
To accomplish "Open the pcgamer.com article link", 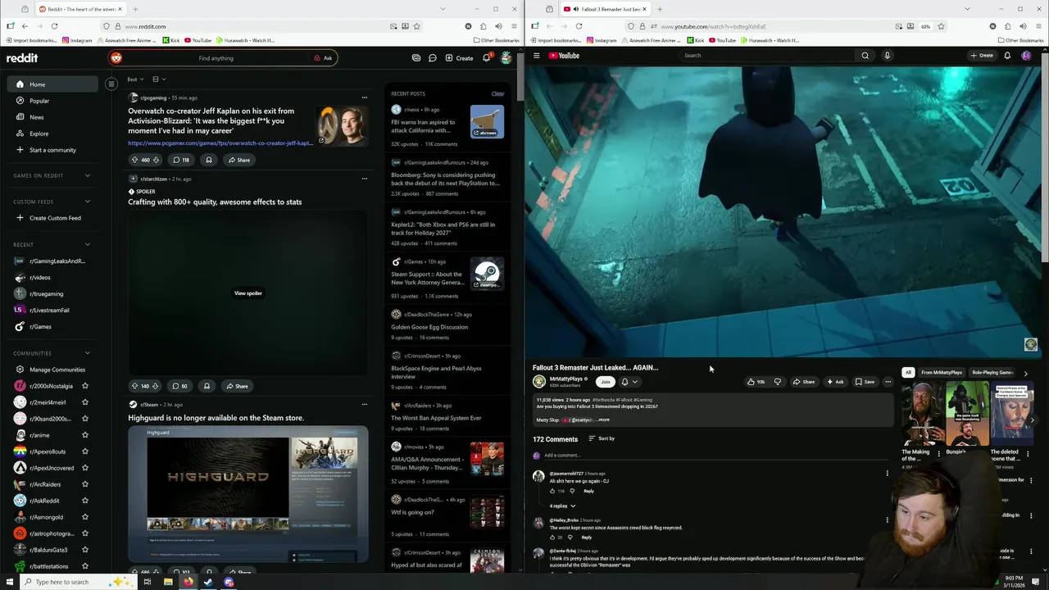I will 220,143.
